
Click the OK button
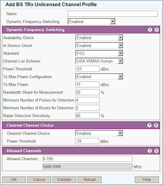[x=14, y=179]
